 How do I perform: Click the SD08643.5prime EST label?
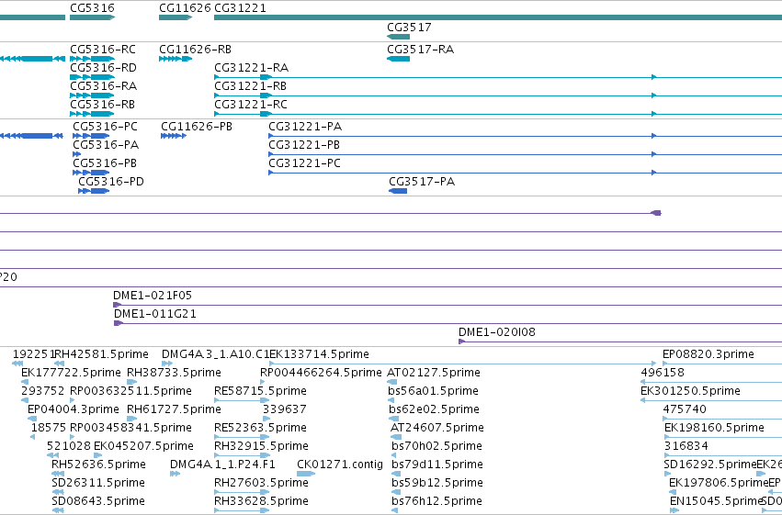(x=98, y=501)
